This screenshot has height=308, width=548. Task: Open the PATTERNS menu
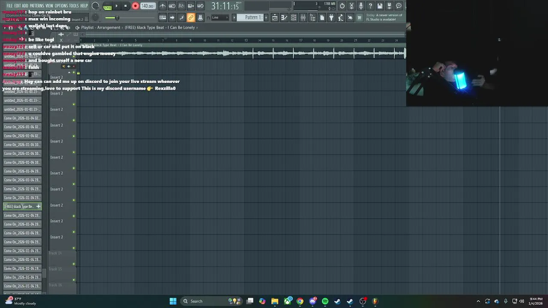(x=37, y=6)
